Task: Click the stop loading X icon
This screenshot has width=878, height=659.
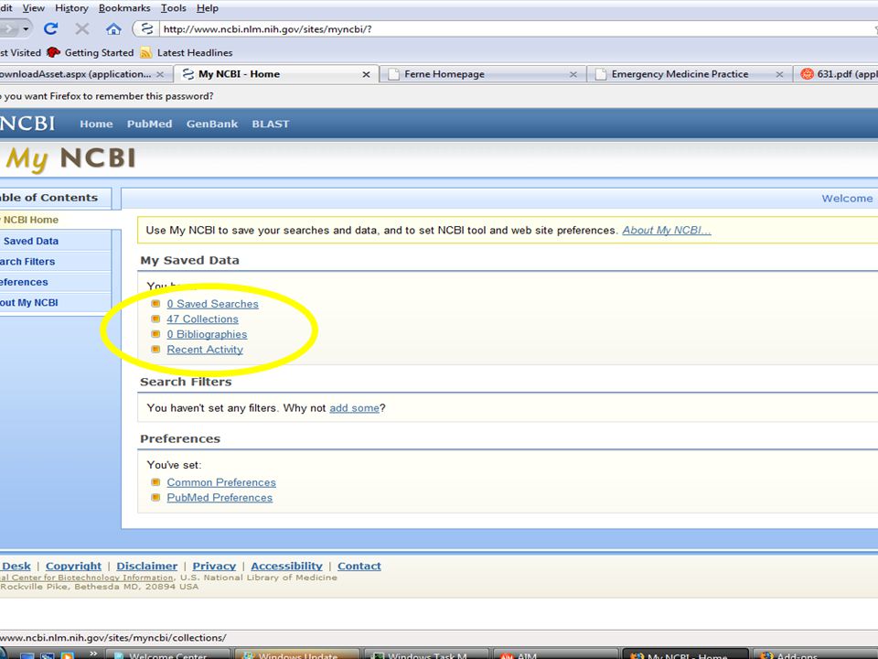Action: (x=82, y=28)
